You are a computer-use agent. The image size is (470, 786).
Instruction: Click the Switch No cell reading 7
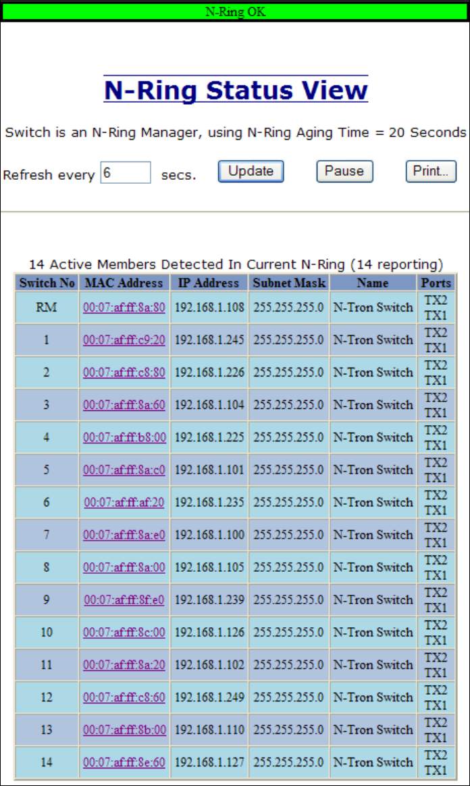(47, 535)
